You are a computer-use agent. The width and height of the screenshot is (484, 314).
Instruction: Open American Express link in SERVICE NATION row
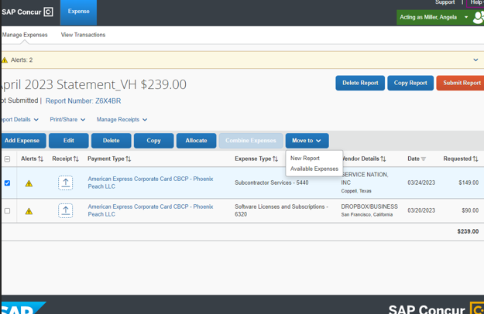coord(151,183)
